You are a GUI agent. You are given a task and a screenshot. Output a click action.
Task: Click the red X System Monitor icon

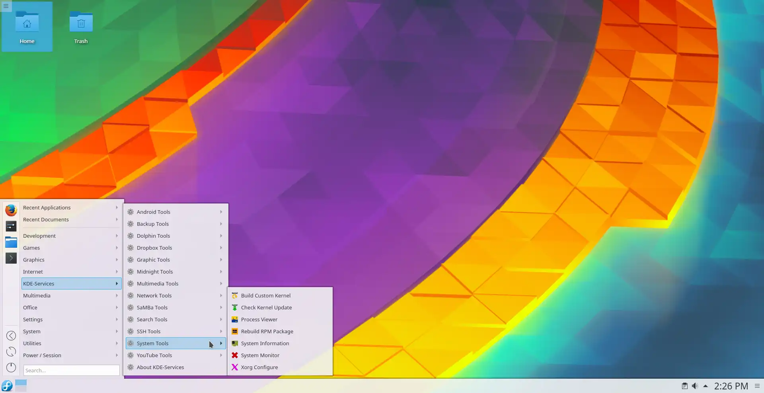coord(235,355)
